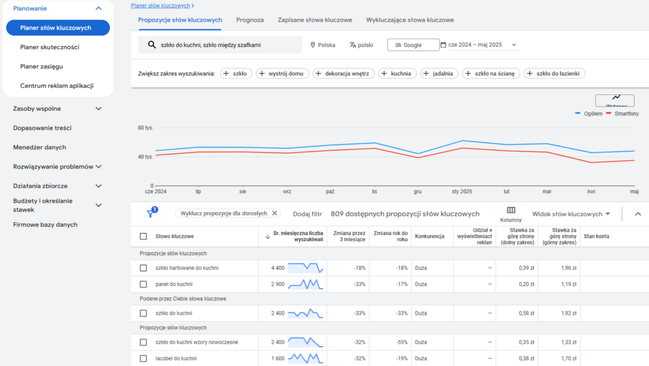Toggle the red 'Smartfony' legend series
649x366 pixels.
622,113
